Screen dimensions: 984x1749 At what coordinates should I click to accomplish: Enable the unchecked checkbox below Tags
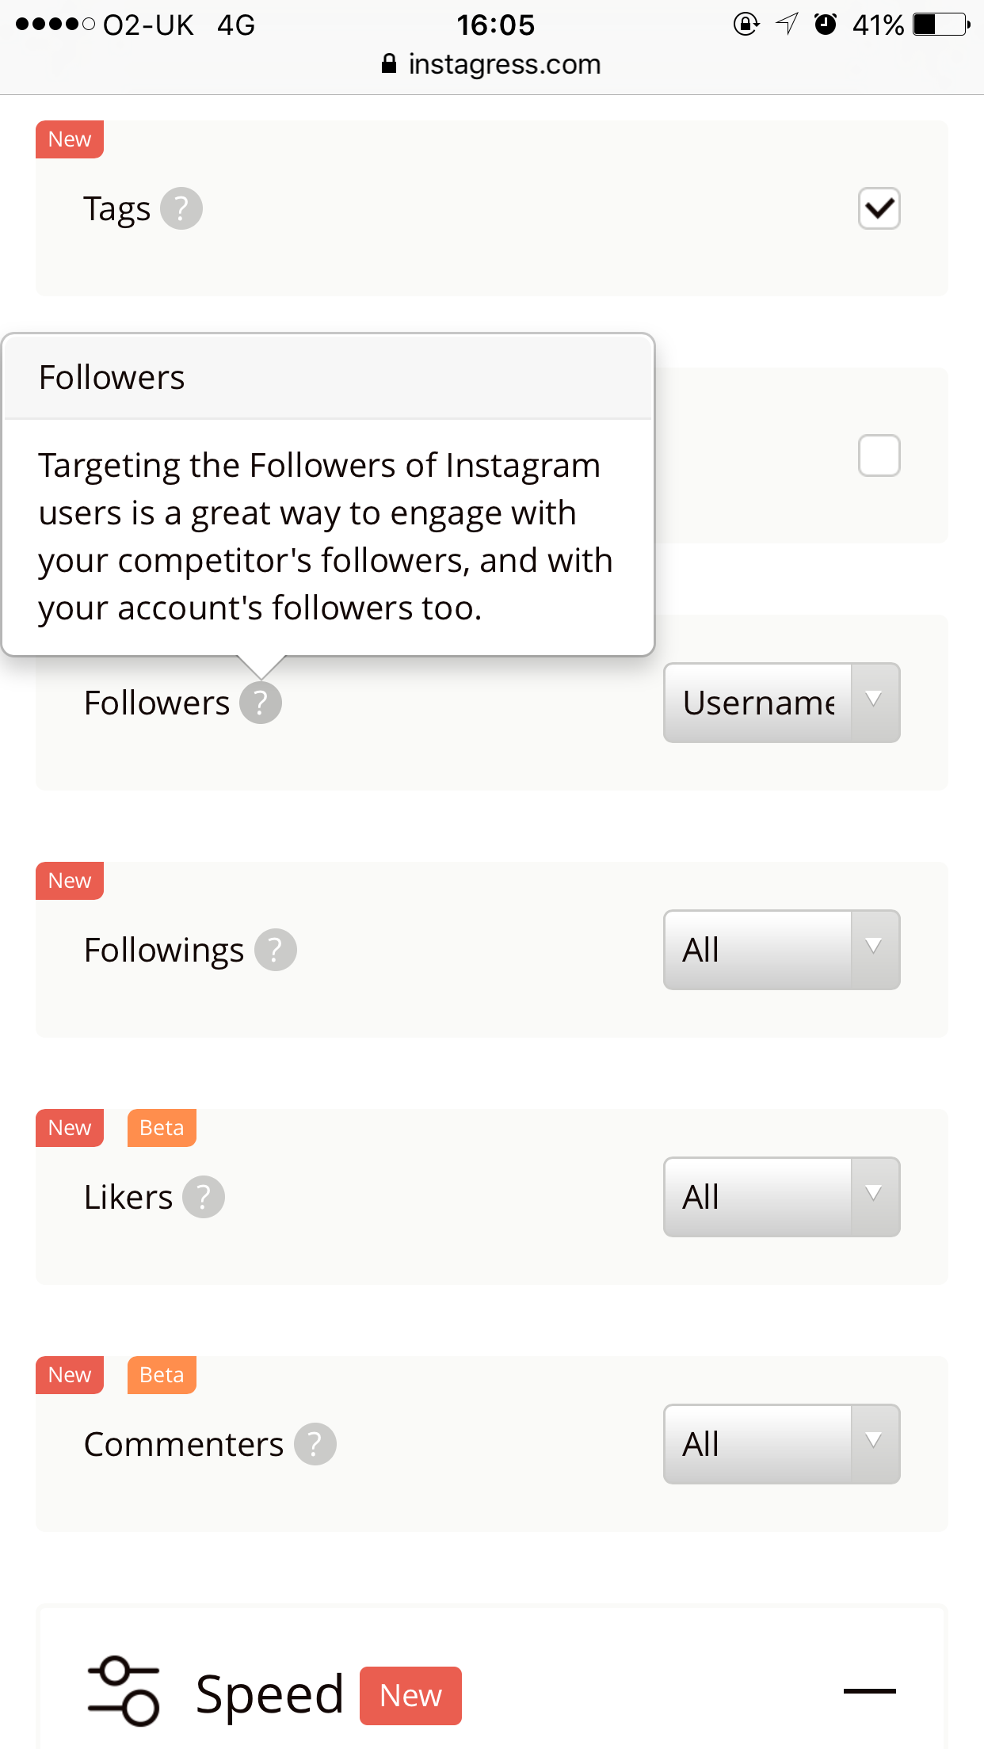879,455
